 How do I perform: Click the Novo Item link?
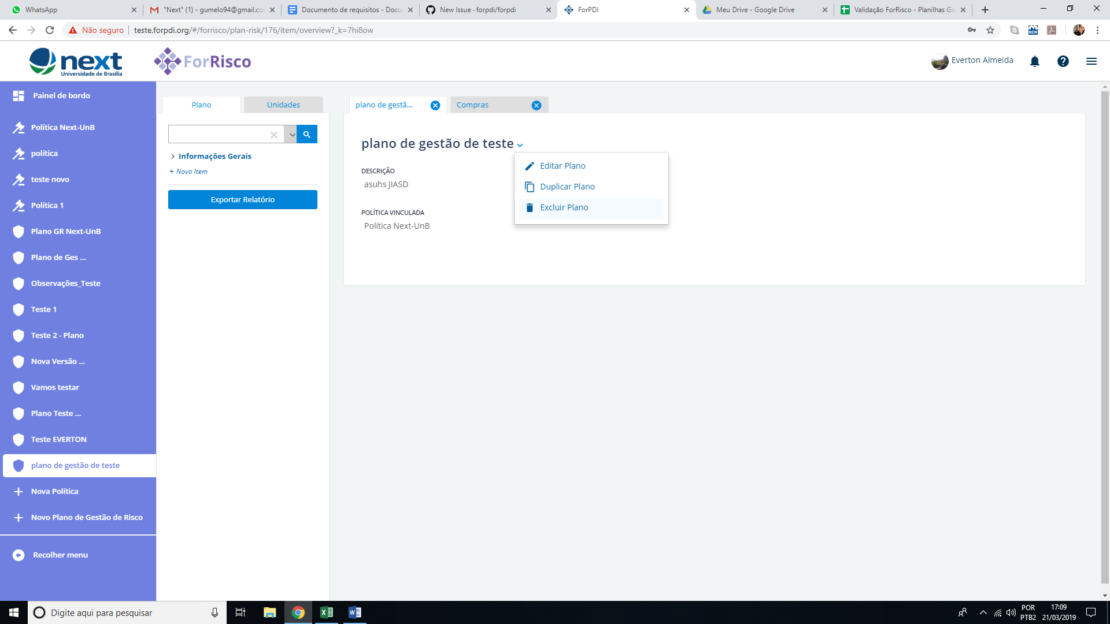pyautogui.click(x=191, y=172)
